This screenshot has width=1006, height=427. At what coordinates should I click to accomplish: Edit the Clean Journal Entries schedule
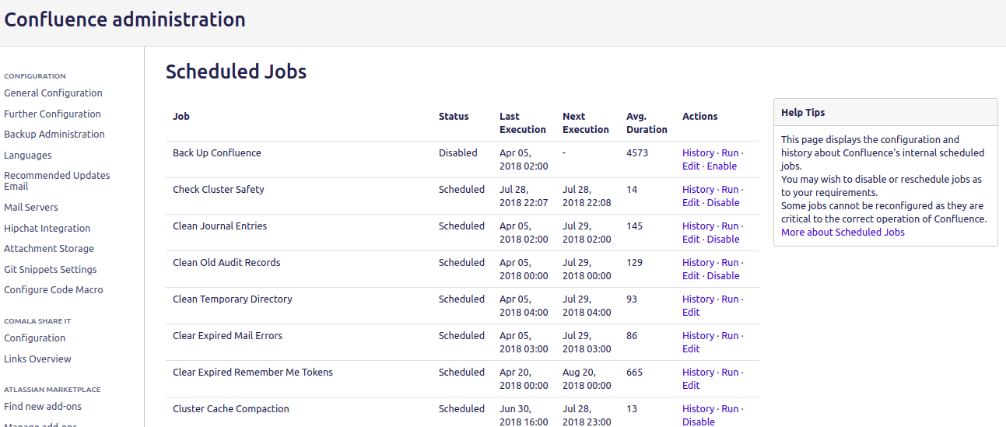[691, 240]
